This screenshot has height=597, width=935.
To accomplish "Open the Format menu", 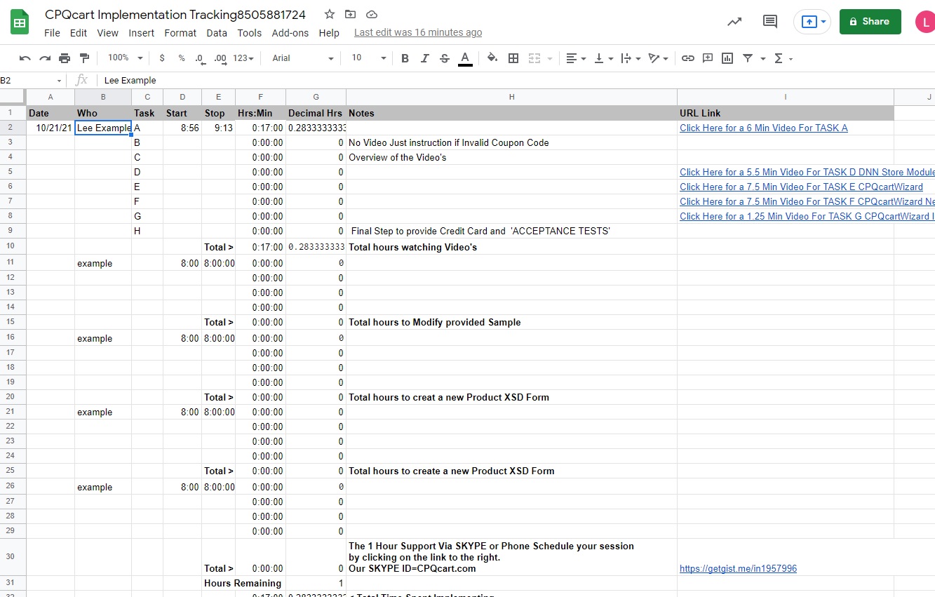I will coord(180,33).
